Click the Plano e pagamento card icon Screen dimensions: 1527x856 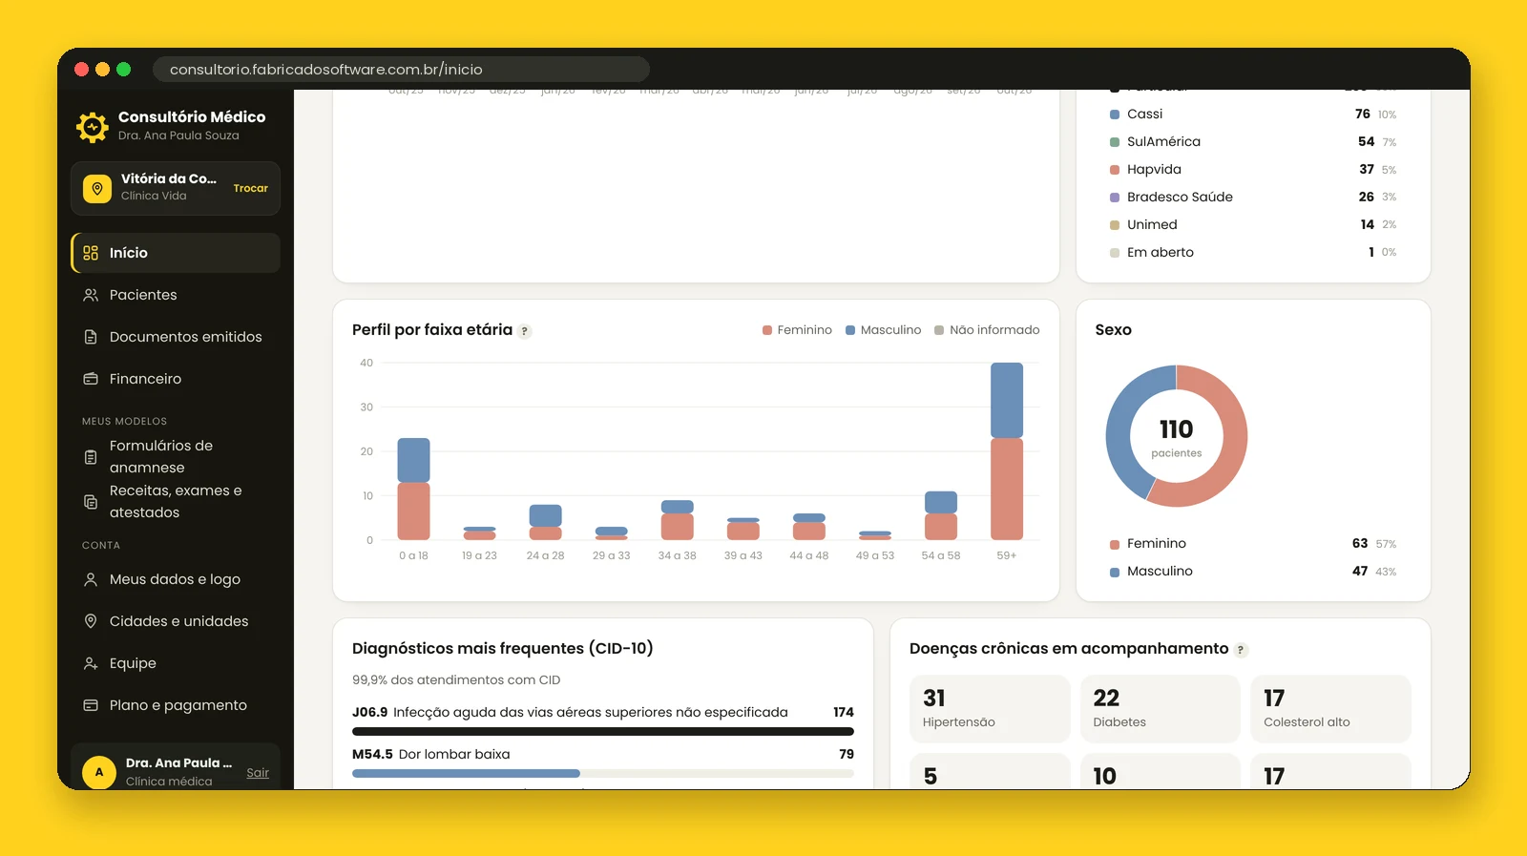point(91,705)
